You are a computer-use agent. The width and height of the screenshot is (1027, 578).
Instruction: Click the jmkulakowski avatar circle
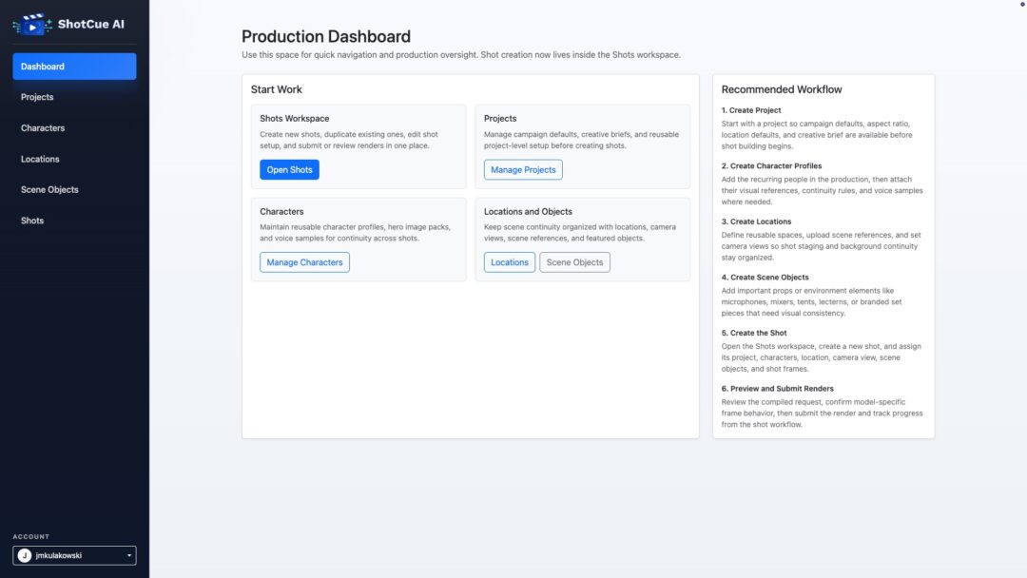tap(25, 555)
